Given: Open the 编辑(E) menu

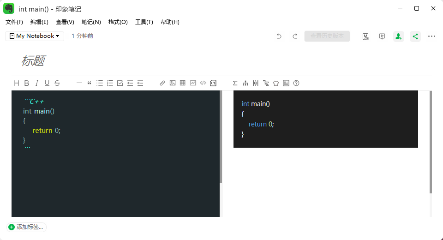Looking at the screenshot, I should tap(39, 22).
